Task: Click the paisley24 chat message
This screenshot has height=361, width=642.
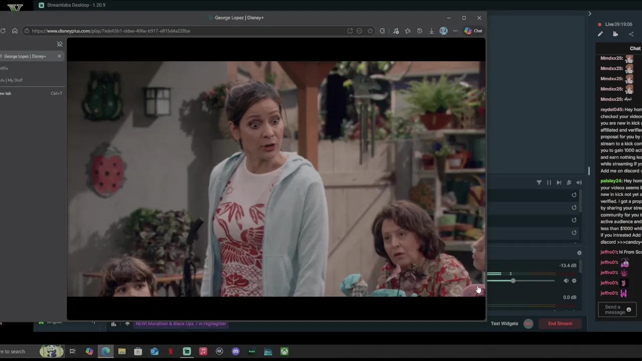Action: click(621, 212)
